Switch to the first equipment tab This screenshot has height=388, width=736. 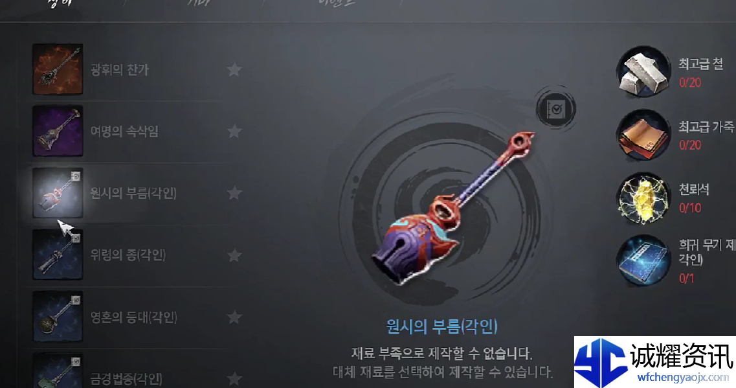pyautogui.click(x=59, y=4)
